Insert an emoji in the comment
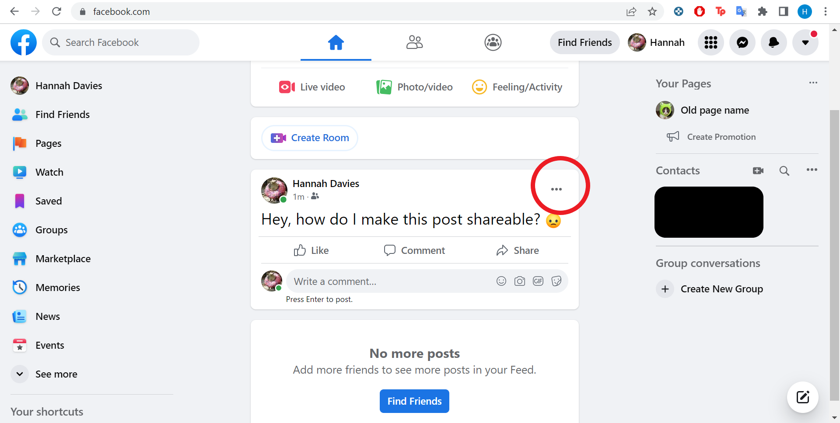Screen dimensions: 840x423 click(501, 281)
